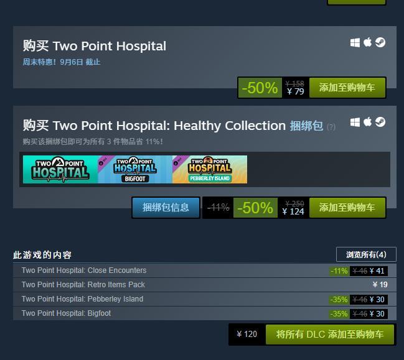Viewport: 404px width, 360px height.
Task: Add Two Point Hospital ¥79 to cart
Action: pos(347,88)
